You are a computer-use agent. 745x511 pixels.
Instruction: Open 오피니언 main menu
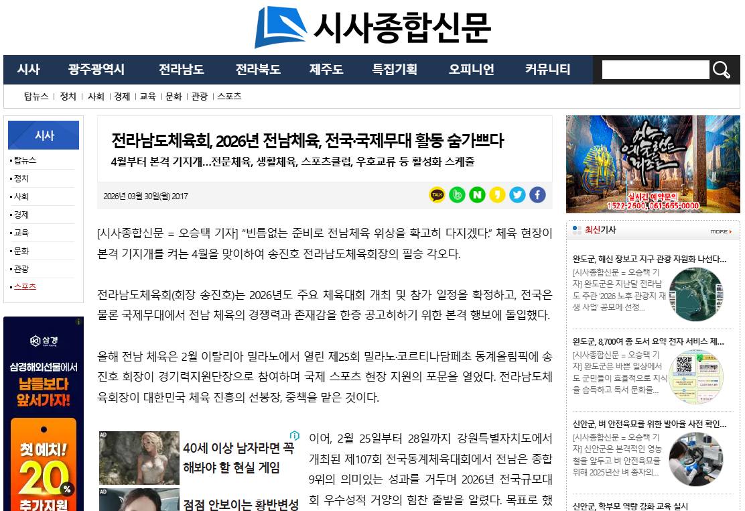(472, 70)
